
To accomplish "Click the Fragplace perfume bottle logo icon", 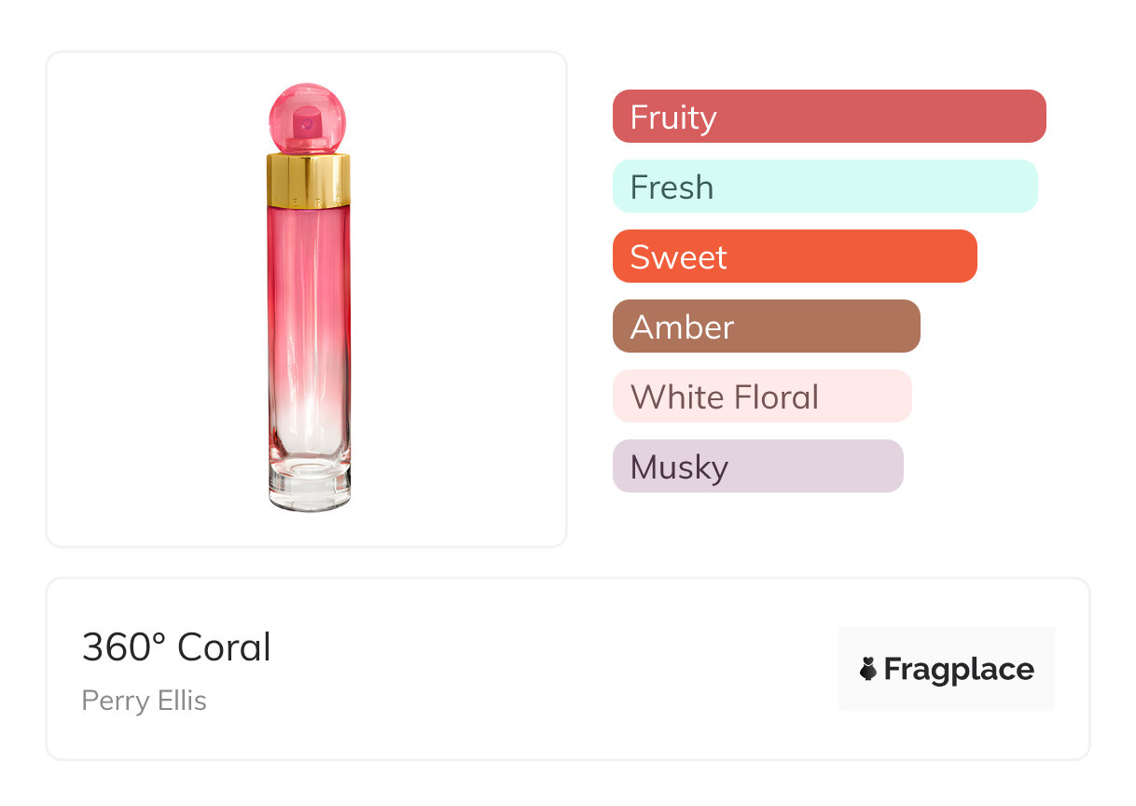I will tap(868, 669).
